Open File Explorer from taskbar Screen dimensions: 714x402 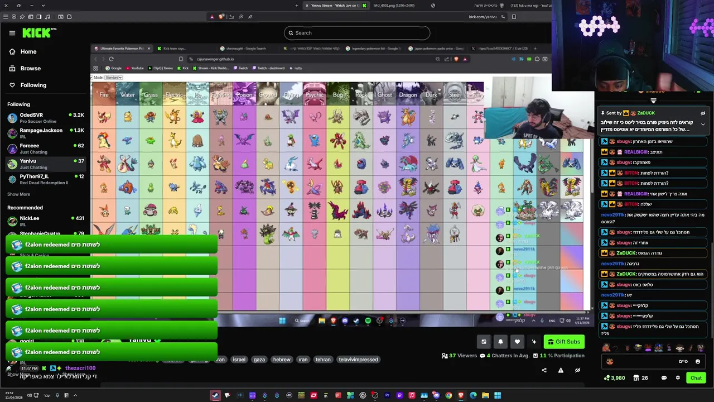(x=485, y=395)
